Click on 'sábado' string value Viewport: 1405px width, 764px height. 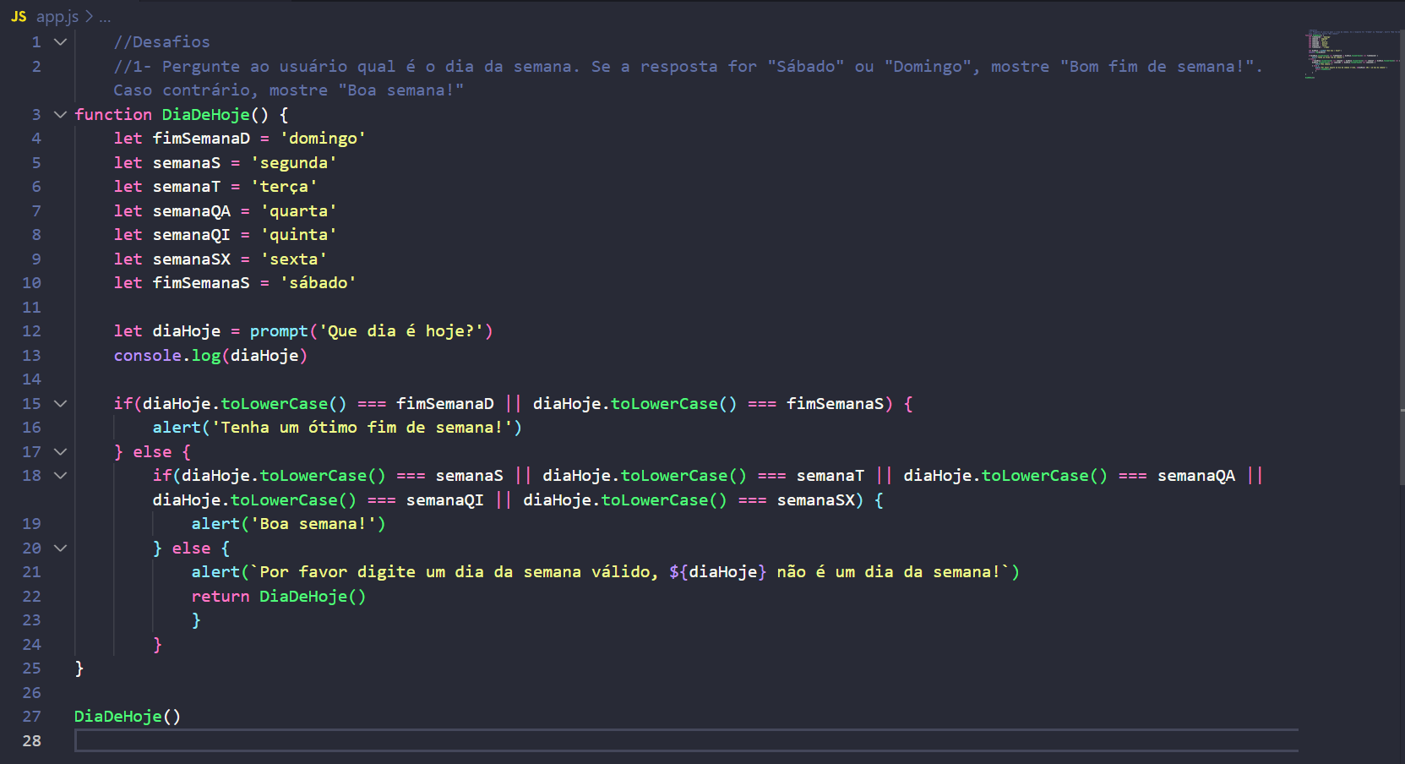click(x=318, y=282)
